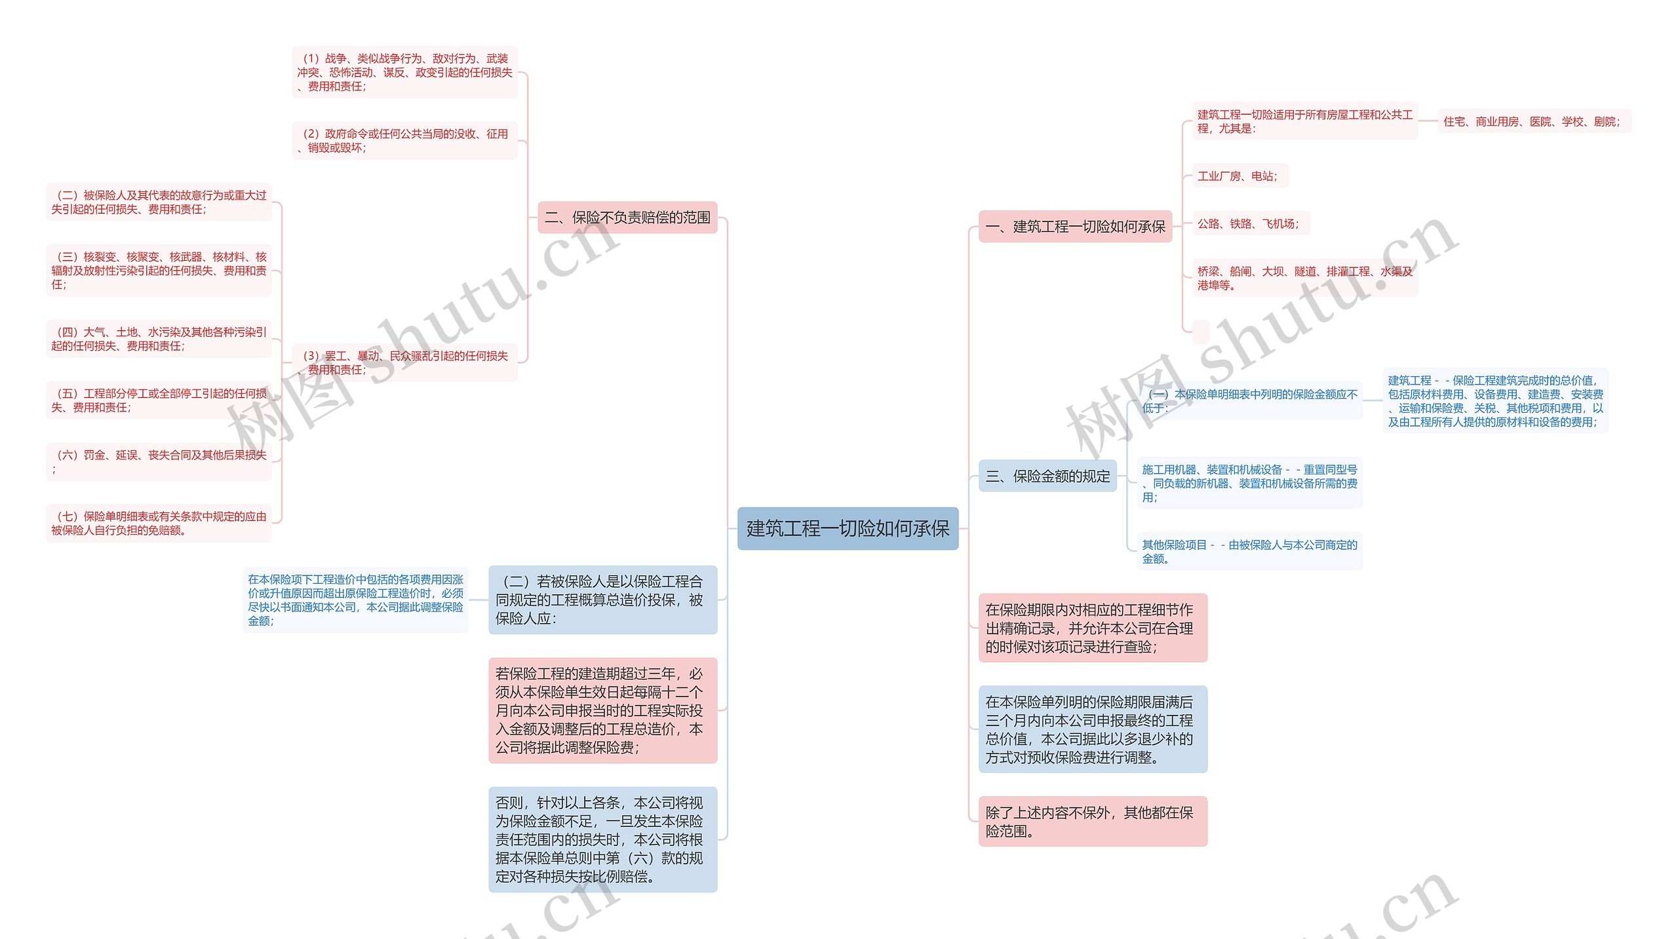This screenshot has height=939, width=1678.
Task: Expand the '二、保险不负责赔偿的范围' branch
Action: (610, 220)
